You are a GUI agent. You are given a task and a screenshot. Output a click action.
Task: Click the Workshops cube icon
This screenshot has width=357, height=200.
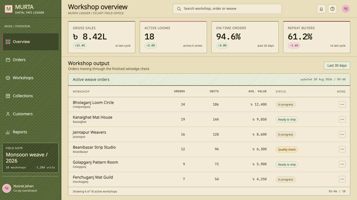tap(8, 78)
